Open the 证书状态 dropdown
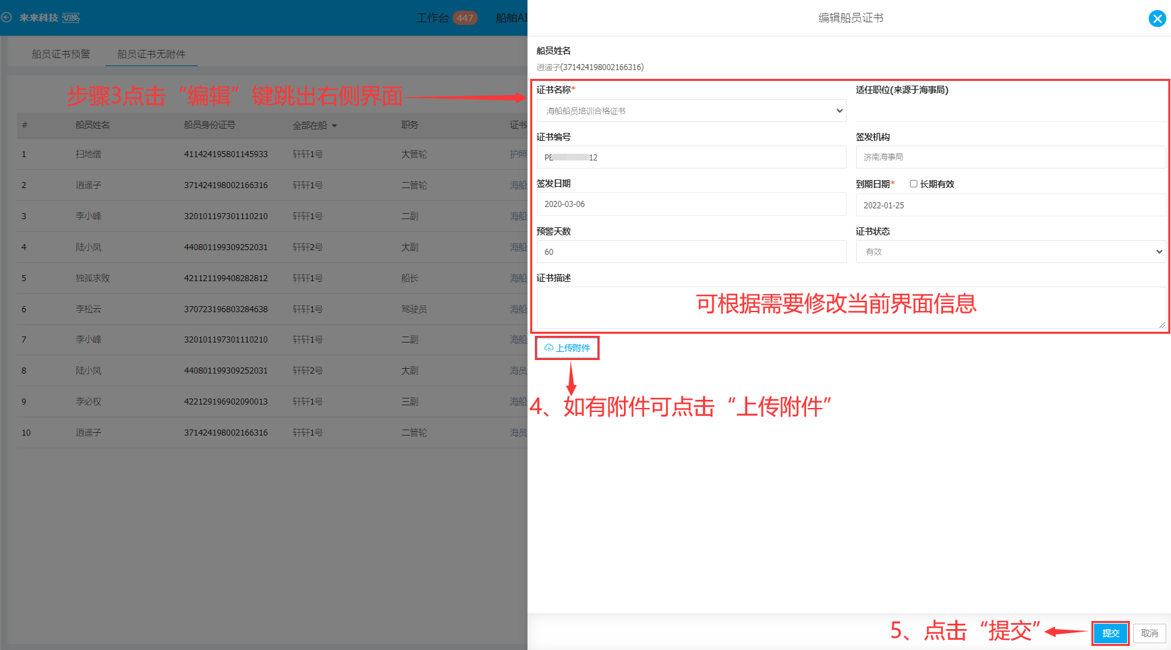The image size is (1171, 650). tap(1010, 252)
